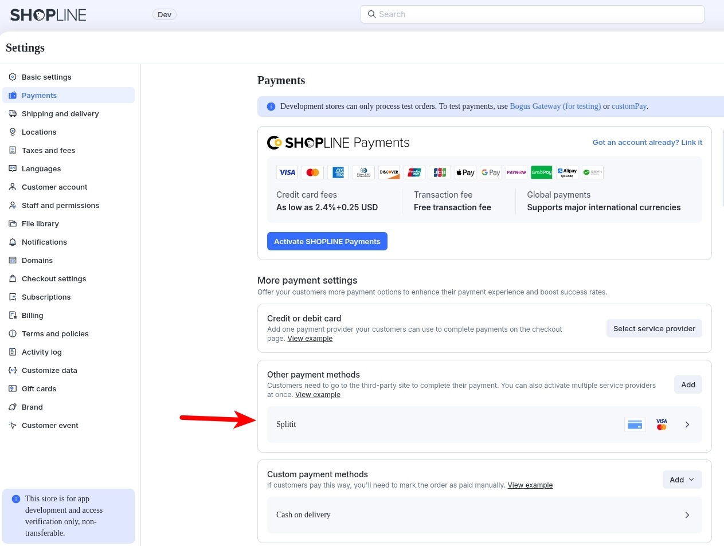Select Taxes and fees menu item
Viewport: 724px width, 546px height.
pyautogui.click(x=69, y=150)
